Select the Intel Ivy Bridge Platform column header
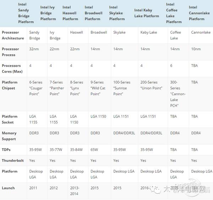 click(48, 13)
